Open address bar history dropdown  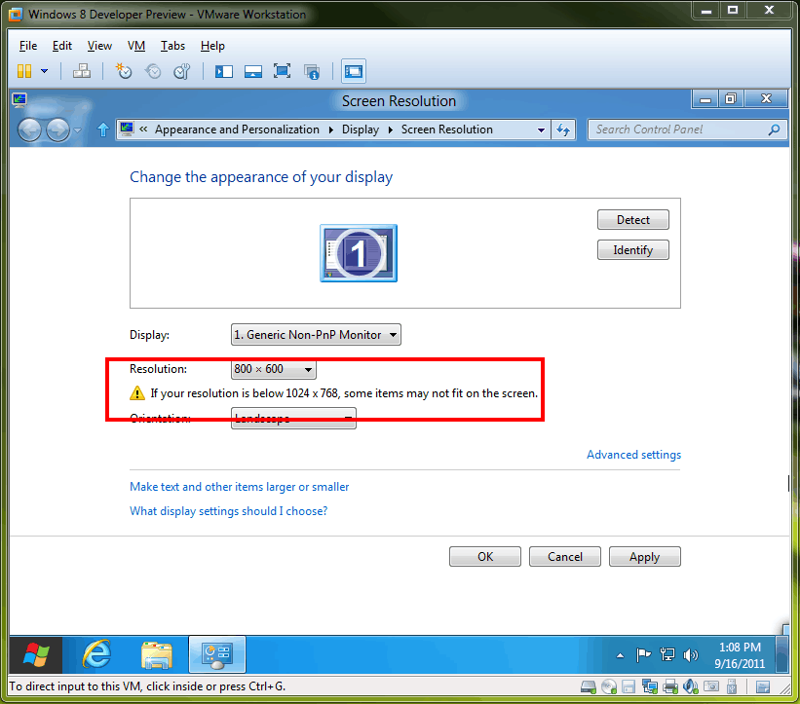[x=541, y=130]
